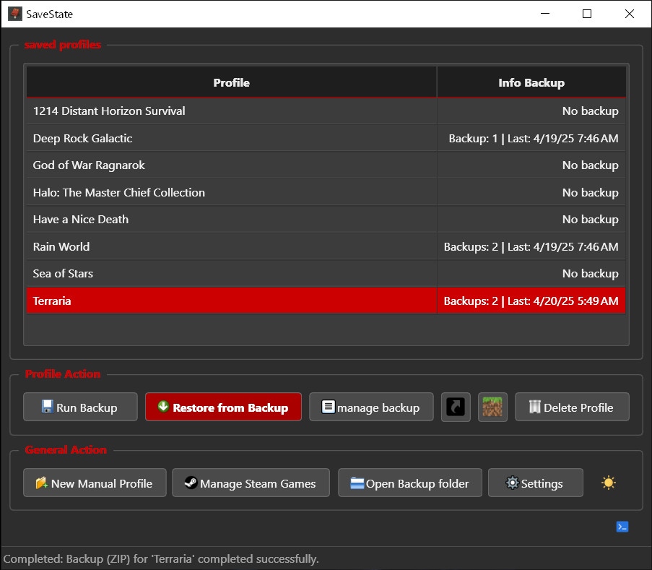Image resolution: width=652 pixels, height=570 pixels.
Task: Click Restore from Backup button
Action: (223, 407)
